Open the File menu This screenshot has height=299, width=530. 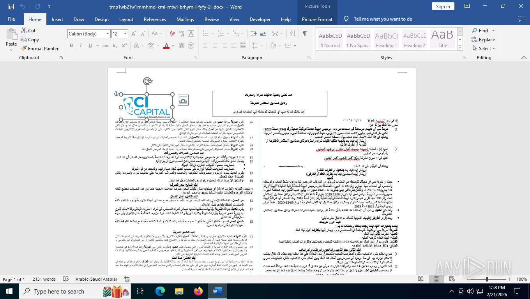[x=11, y=19]
